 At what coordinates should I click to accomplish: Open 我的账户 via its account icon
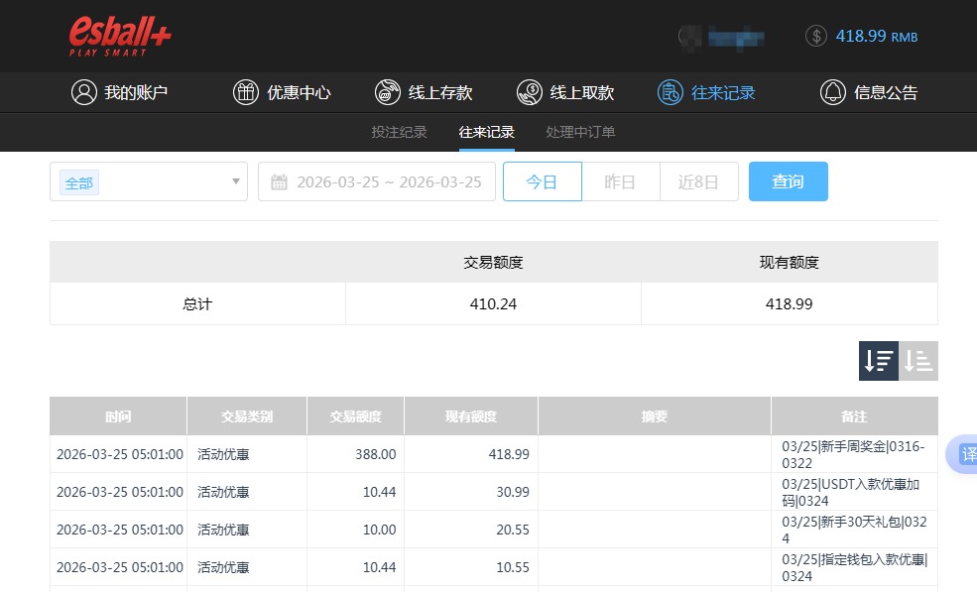82,91
